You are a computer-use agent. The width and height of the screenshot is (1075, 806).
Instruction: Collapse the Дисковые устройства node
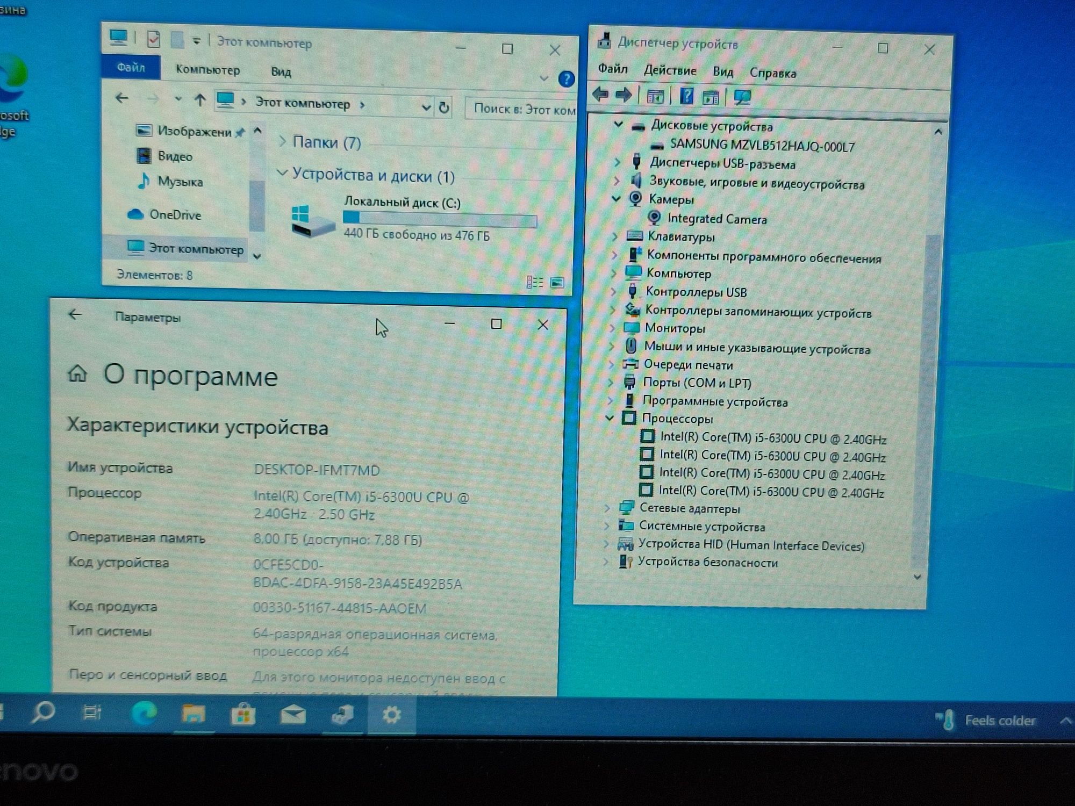[x=618, y=125]
